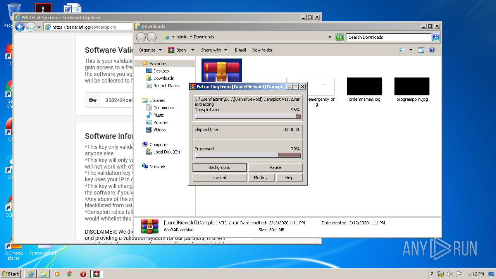Open Internet Explorer from the taskbar
The width and height of the screenshot is (496, 279).
pyautogui.click(x=31, y=274)
